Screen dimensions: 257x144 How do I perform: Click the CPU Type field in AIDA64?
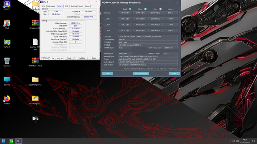point(148,36)
